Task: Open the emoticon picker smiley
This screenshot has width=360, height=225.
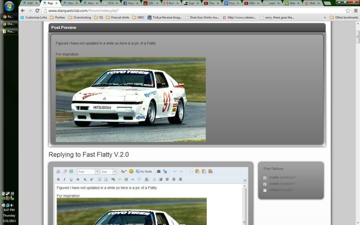Action: point(131,171)
